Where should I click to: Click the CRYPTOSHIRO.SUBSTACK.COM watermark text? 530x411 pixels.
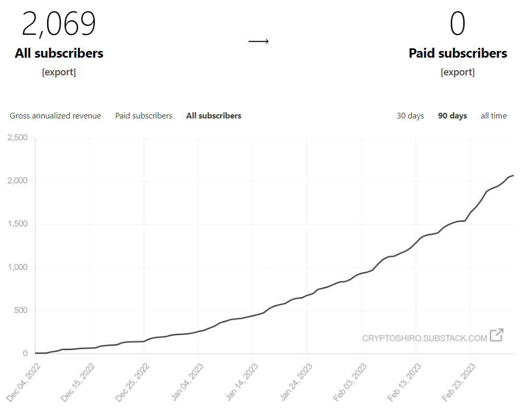click(x=424, y=338)
